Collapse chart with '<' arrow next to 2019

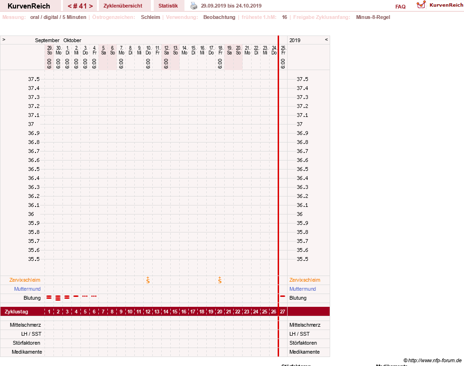tap(326, 39)
